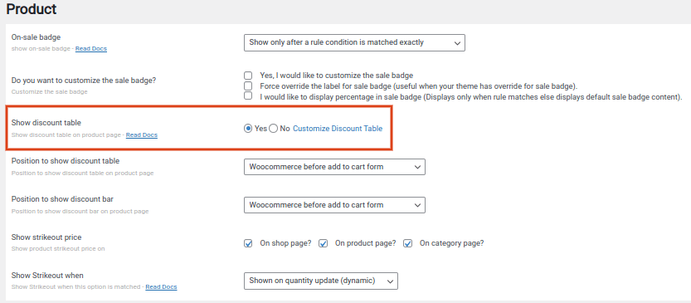This screenshot has height=303, width=691.
Task: Open Read Docs link under Show Strikeout when
Action: coord(161,287)
